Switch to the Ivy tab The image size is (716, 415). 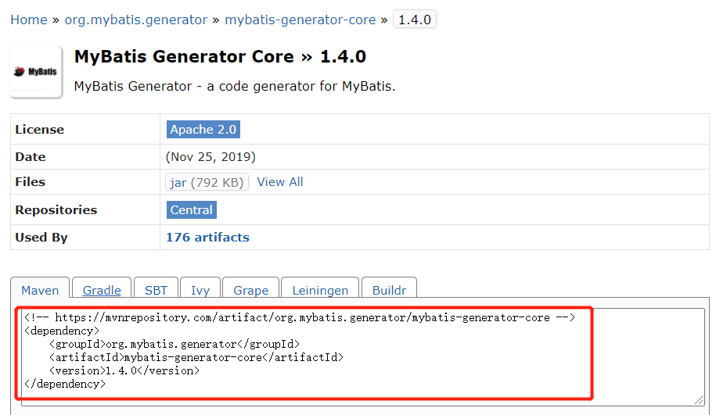pos(200,288)
